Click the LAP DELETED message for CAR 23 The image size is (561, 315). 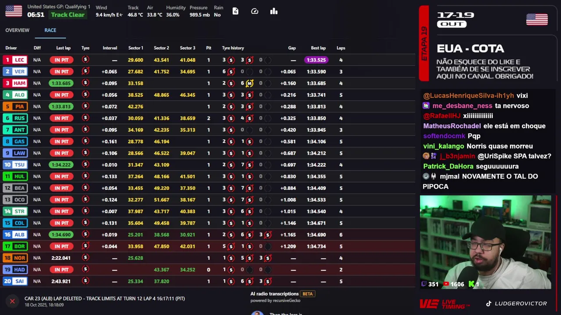click(x=105, y=298)
